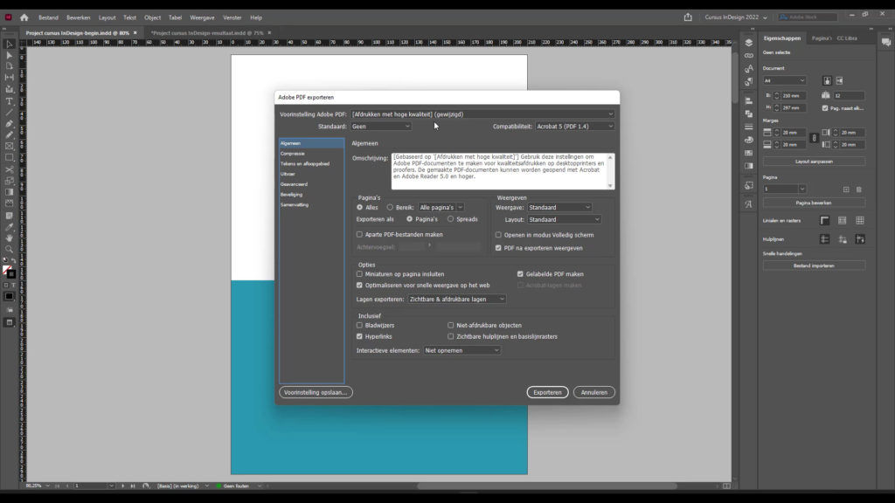Viewport: 895px width, 503px height.
Task: Click the horizontal scrollbar below the document
Action: [x=547, y=486]
